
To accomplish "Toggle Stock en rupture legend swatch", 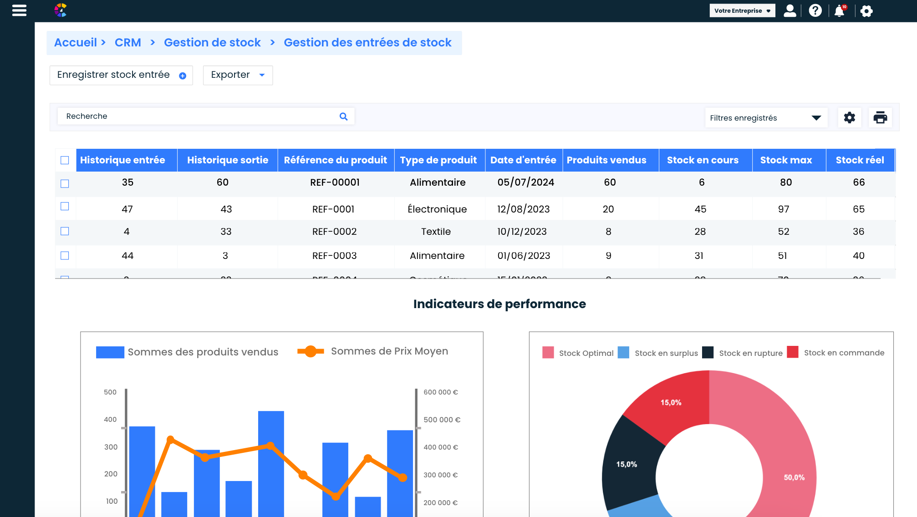I will [x=708, y=353].
